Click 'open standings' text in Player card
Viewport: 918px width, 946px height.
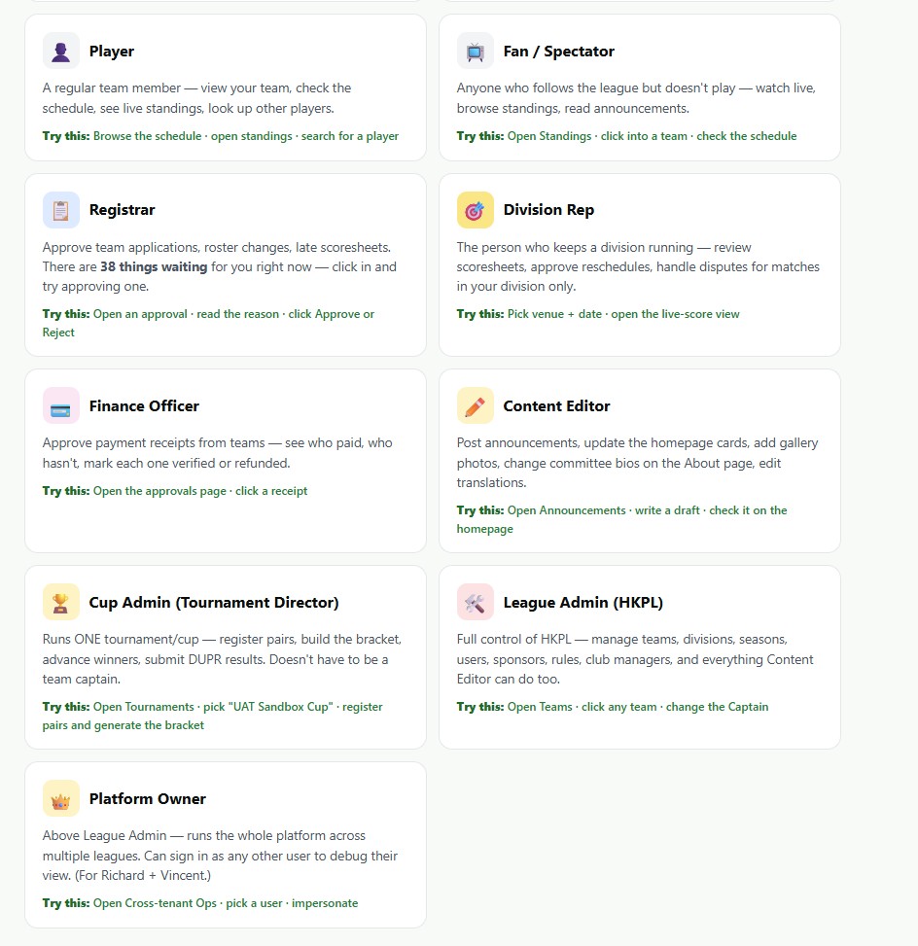click(252, 136)
